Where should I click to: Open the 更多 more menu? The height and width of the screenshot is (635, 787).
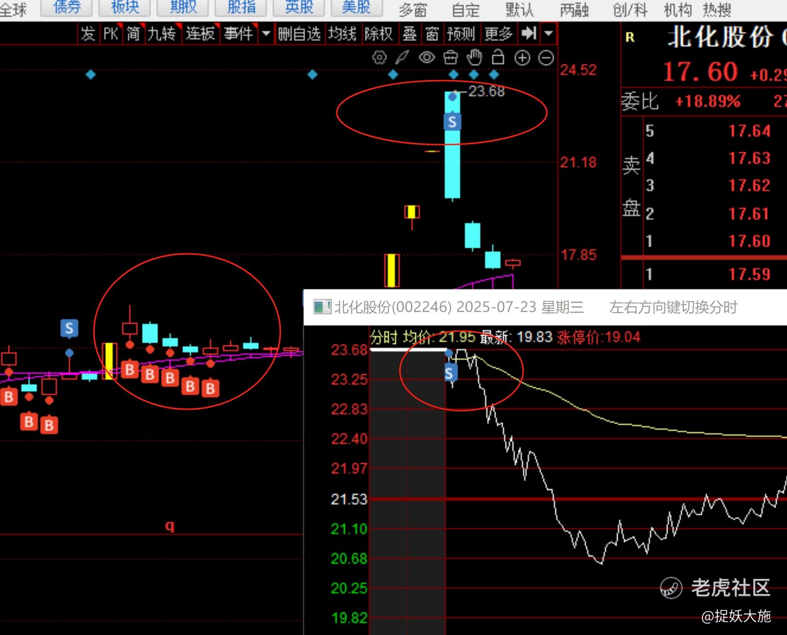(x=499, y=34)
